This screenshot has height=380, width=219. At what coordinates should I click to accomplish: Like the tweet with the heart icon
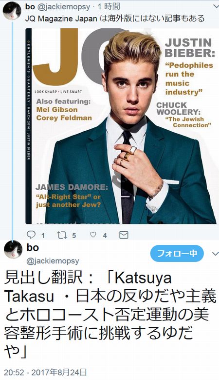(x=93, y=235)
